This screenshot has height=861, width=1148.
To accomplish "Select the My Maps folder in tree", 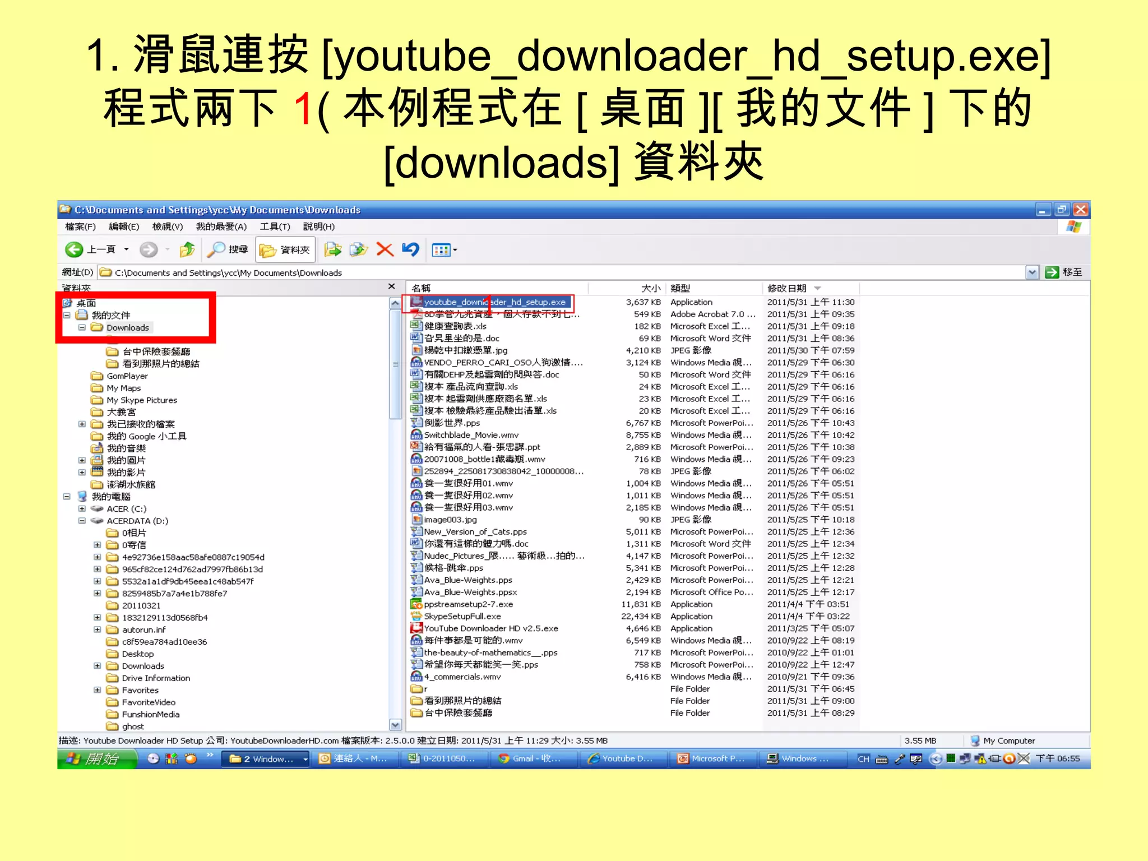I will (123, 388).
